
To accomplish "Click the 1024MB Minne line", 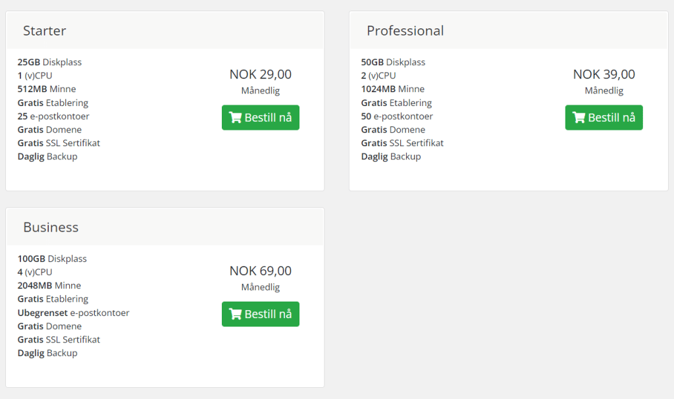I will tap(392, 90).
